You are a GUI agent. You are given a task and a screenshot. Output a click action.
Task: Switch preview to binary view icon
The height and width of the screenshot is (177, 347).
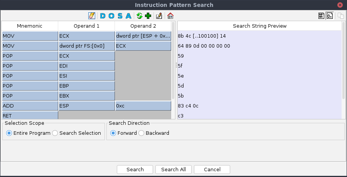tap(322, 16)
